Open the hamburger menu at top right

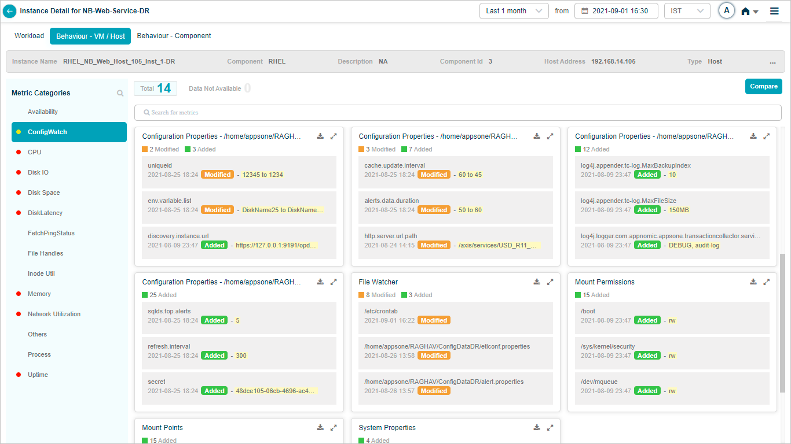774,11
